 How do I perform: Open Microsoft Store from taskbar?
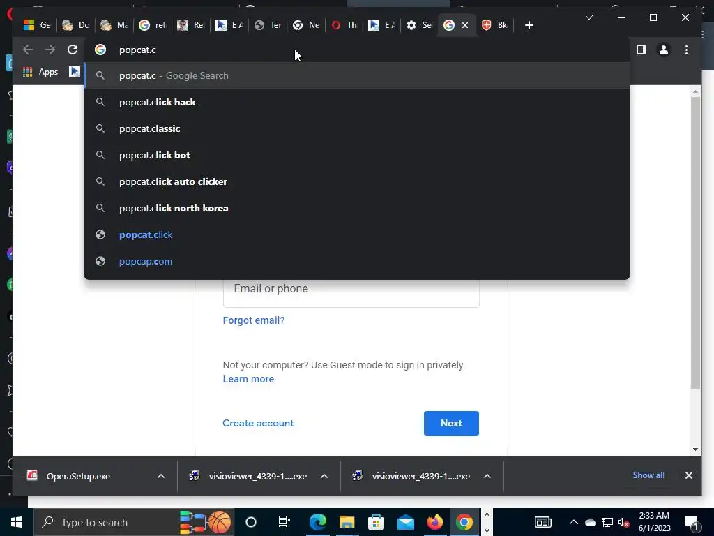(376, 522)
